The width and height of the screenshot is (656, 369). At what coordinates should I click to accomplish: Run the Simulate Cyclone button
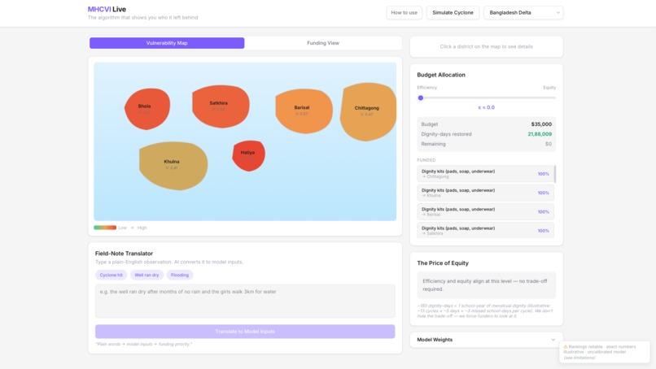tap(453, 12)
